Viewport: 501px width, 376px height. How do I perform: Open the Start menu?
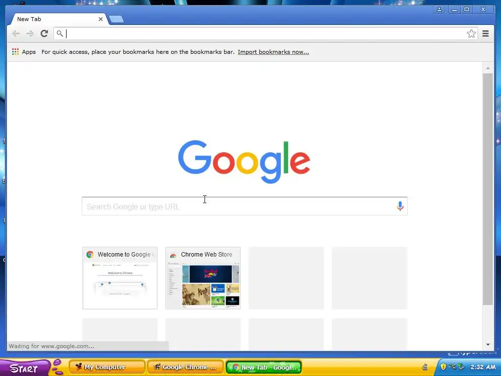coord(24,368)
